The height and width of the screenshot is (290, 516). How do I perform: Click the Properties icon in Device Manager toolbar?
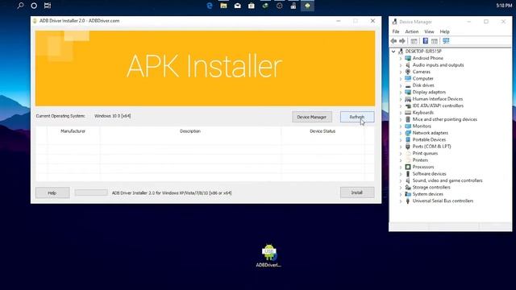tap(414, 41)
